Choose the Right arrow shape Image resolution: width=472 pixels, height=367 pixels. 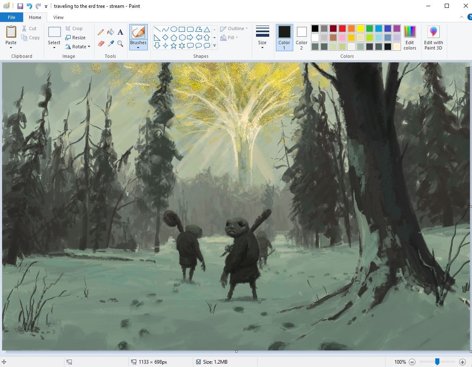(190, 38)
